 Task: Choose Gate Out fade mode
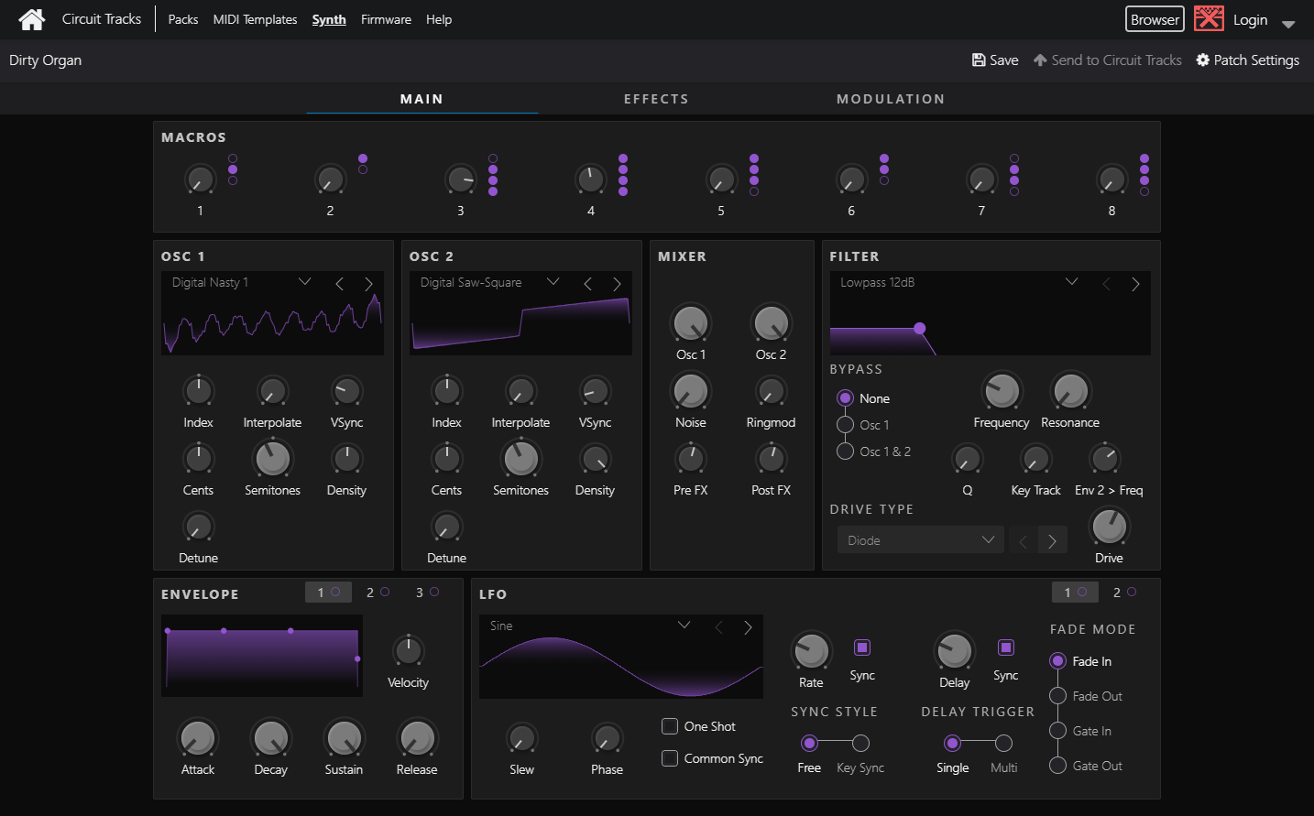[1058, 766]
